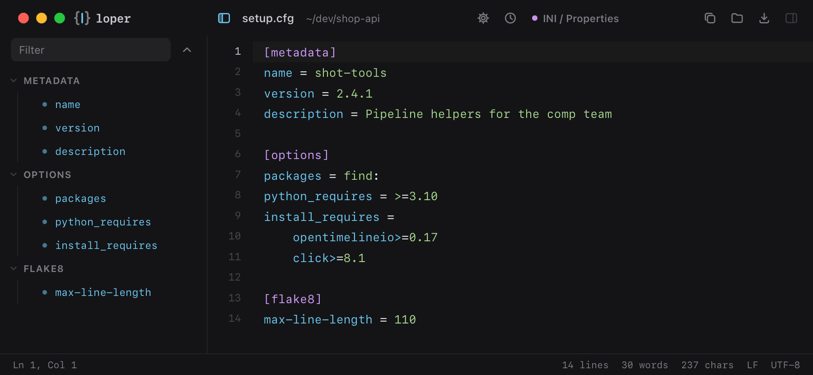
Task: Select packages in the outline
Action: [x=80, y=198]
